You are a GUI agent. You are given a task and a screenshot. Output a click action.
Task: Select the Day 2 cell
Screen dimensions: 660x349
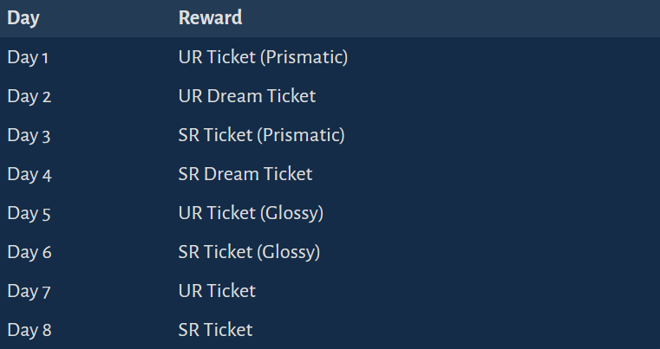coord(29,96)
